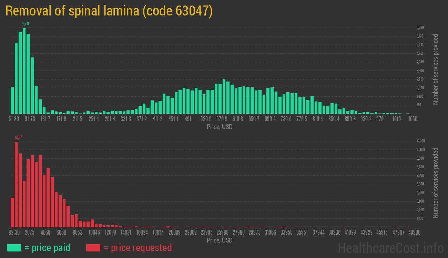
Task: Click the 51.80 tick on green chart axis
Action: (14, 119)
